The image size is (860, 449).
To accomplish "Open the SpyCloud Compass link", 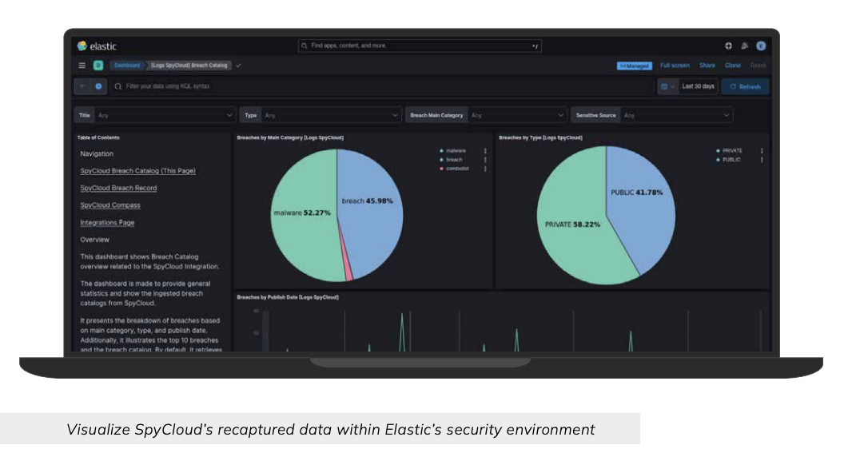I will point(110,205).
